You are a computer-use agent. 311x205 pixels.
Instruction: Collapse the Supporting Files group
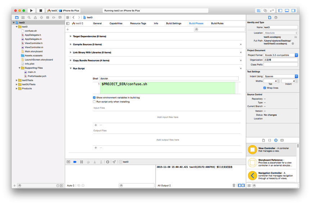click(19, 68)
